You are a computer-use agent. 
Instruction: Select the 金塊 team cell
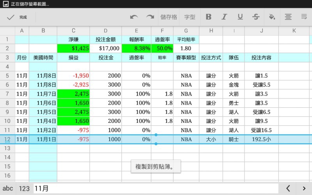[x=234, y=85]
